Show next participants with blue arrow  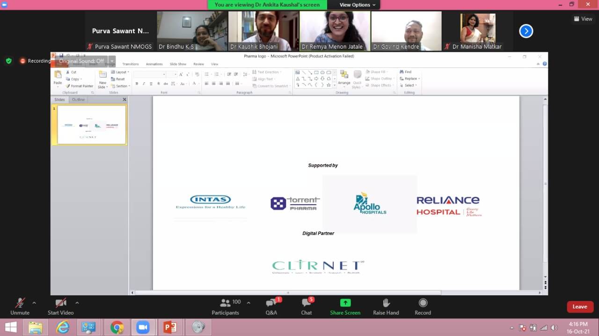click(x=526, y=31)
